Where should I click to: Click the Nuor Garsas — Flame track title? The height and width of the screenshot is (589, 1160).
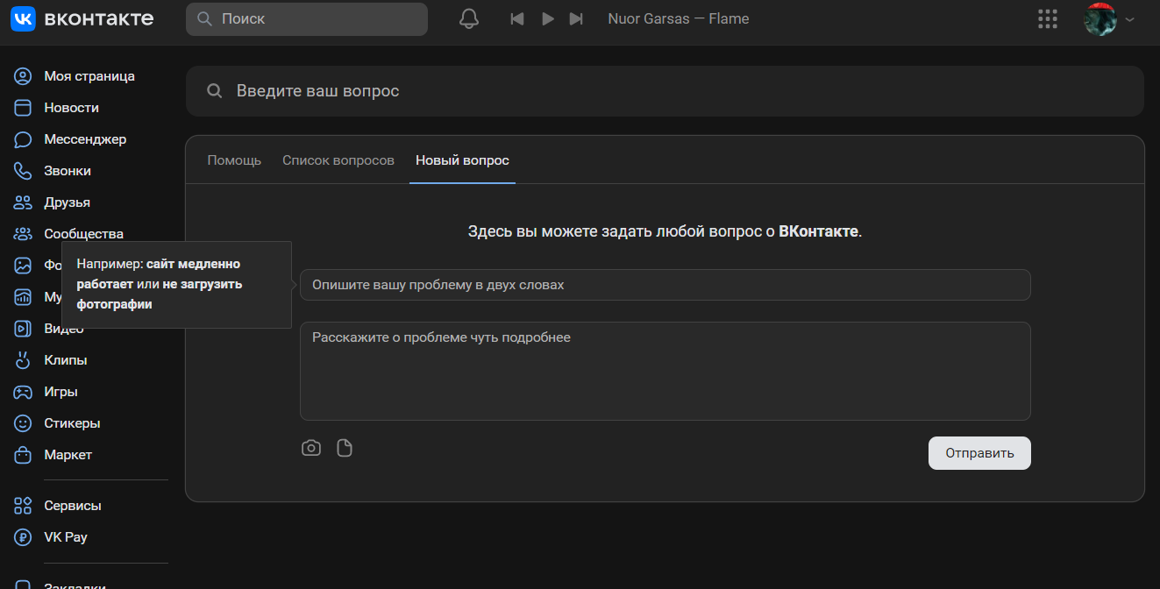[x=679, y=18]
